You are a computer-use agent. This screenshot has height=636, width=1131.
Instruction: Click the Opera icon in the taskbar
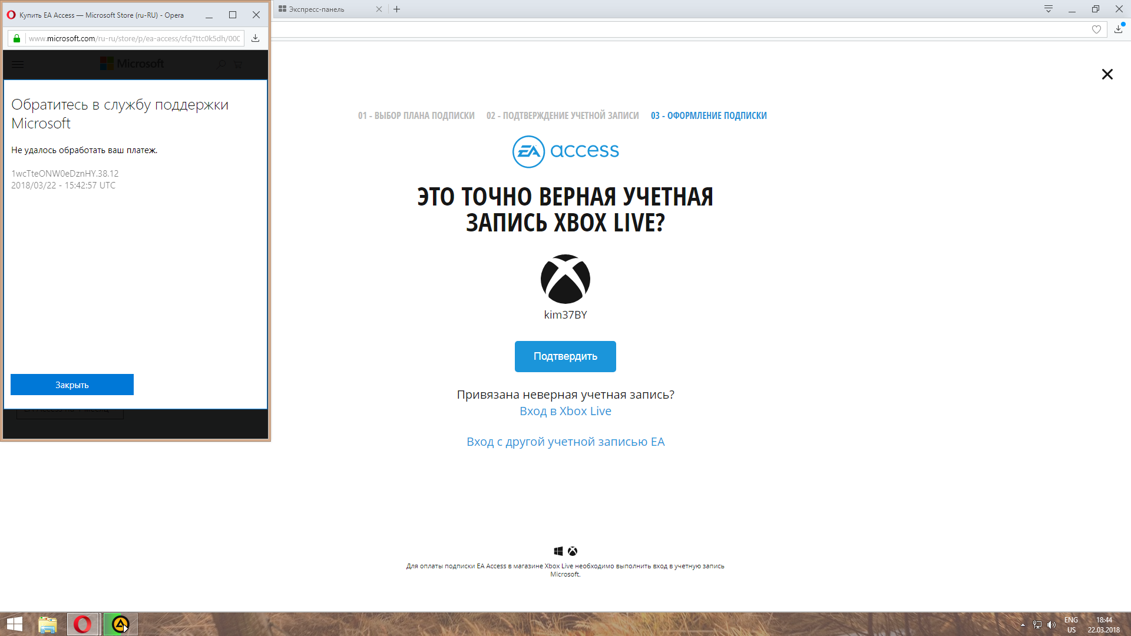82,624
